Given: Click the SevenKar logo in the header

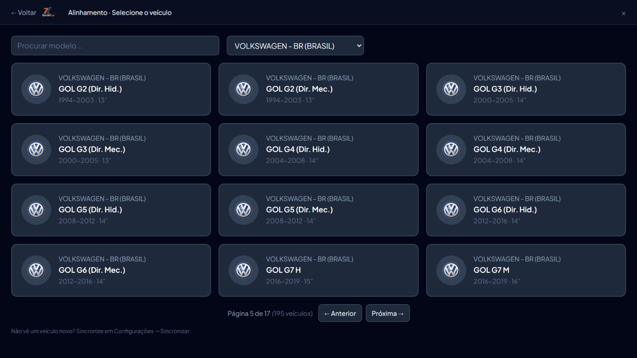Looking at the screenshot, I should tap(48, 12).
